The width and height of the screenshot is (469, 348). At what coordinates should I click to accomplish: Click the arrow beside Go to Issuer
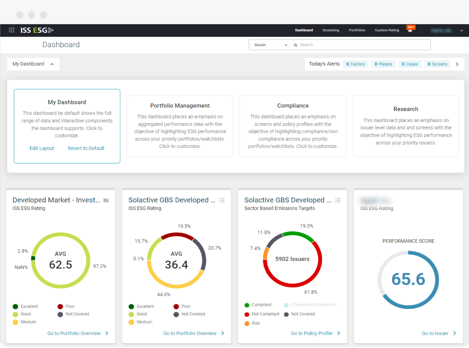point(455,333)
